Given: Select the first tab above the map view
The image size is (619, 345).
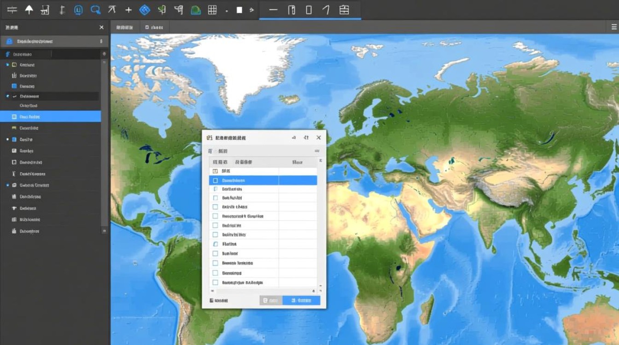Looking at the screenshot, I should point(123,27).
